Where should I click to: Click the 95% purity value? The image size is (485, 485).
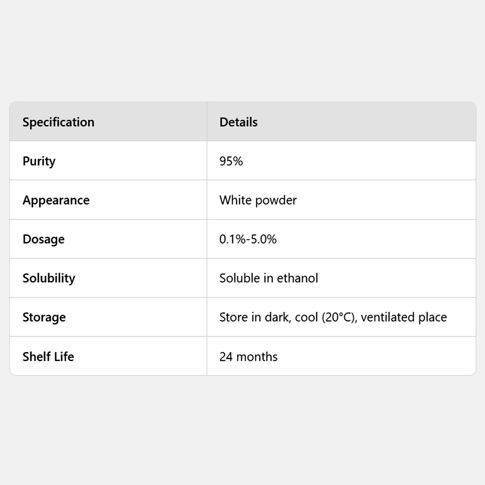pos(231,161)
